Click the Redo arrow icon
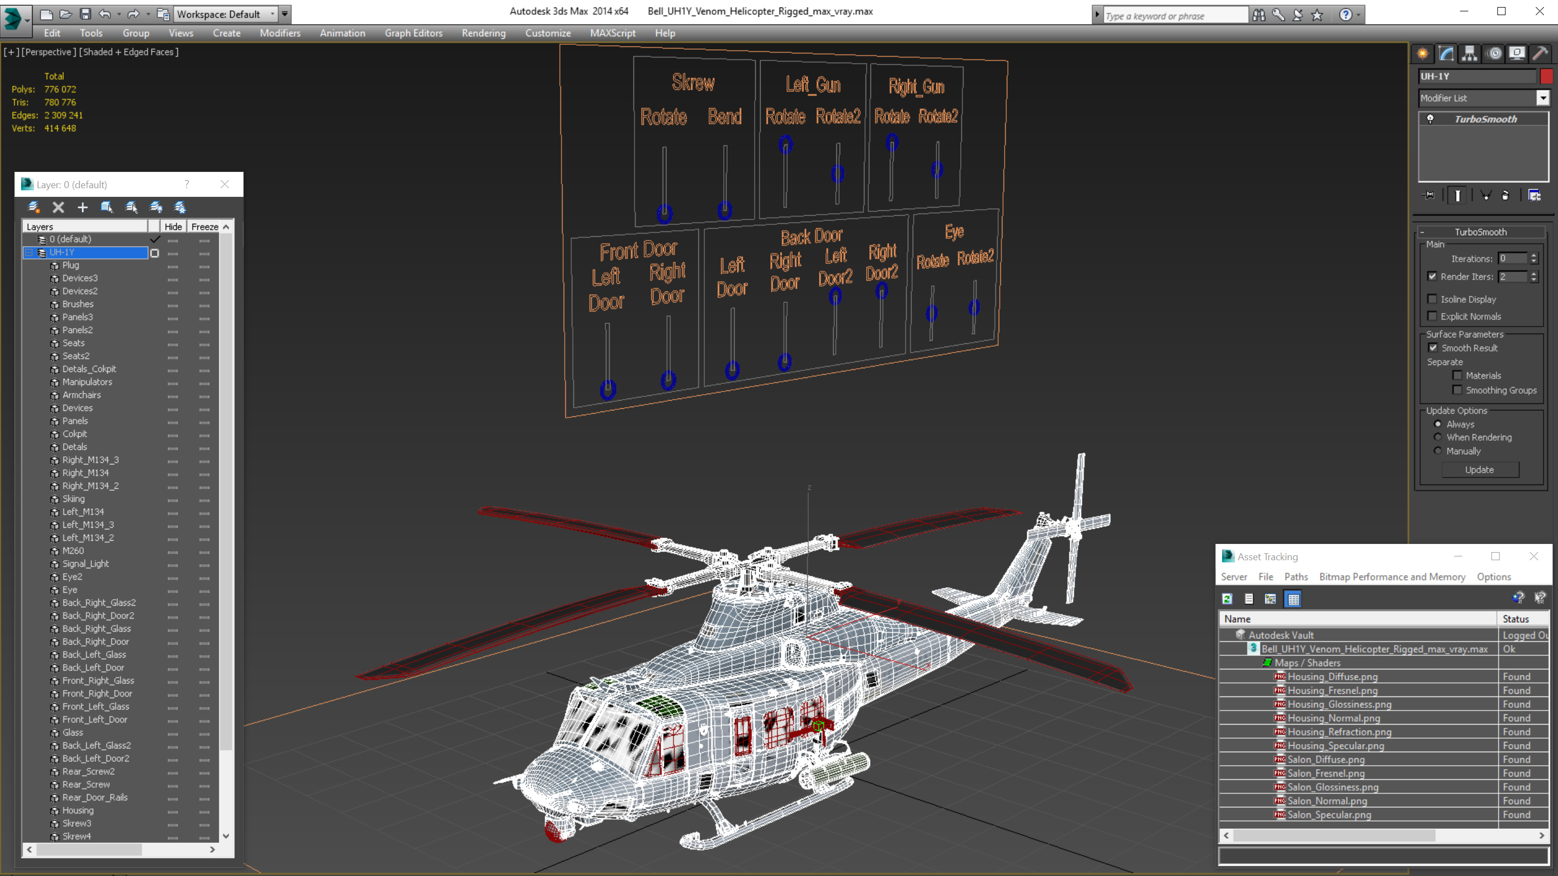Viewport: 1558px width, 876px height. [x=133, y=14]
